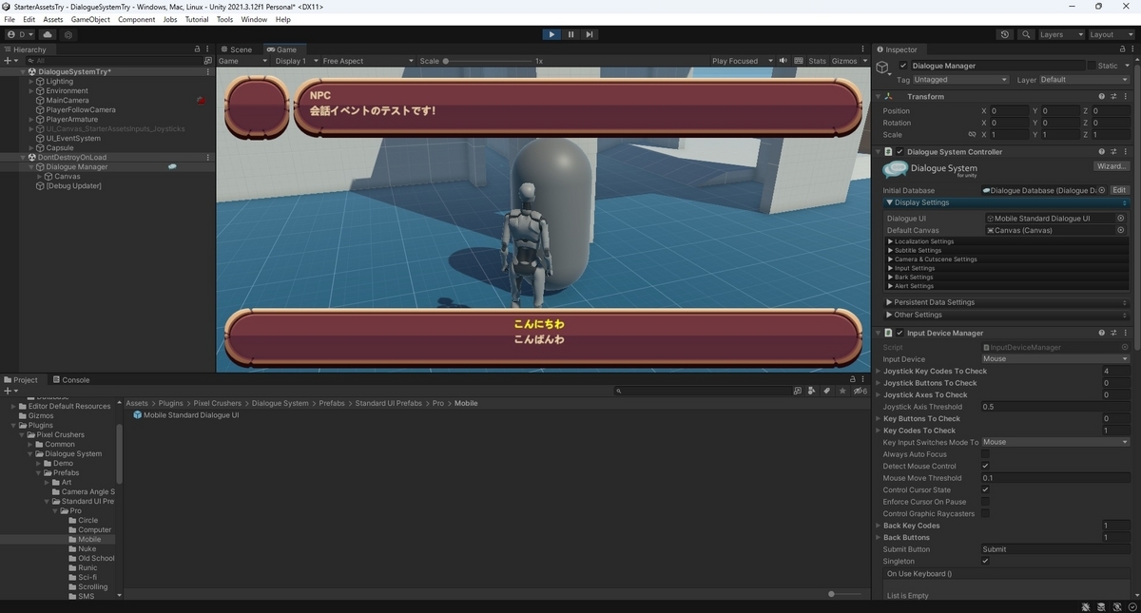Open help via Dialogue System Controller question mark icon
Viewport: 1141px width, 613px height.
(x=1100, y=151)
